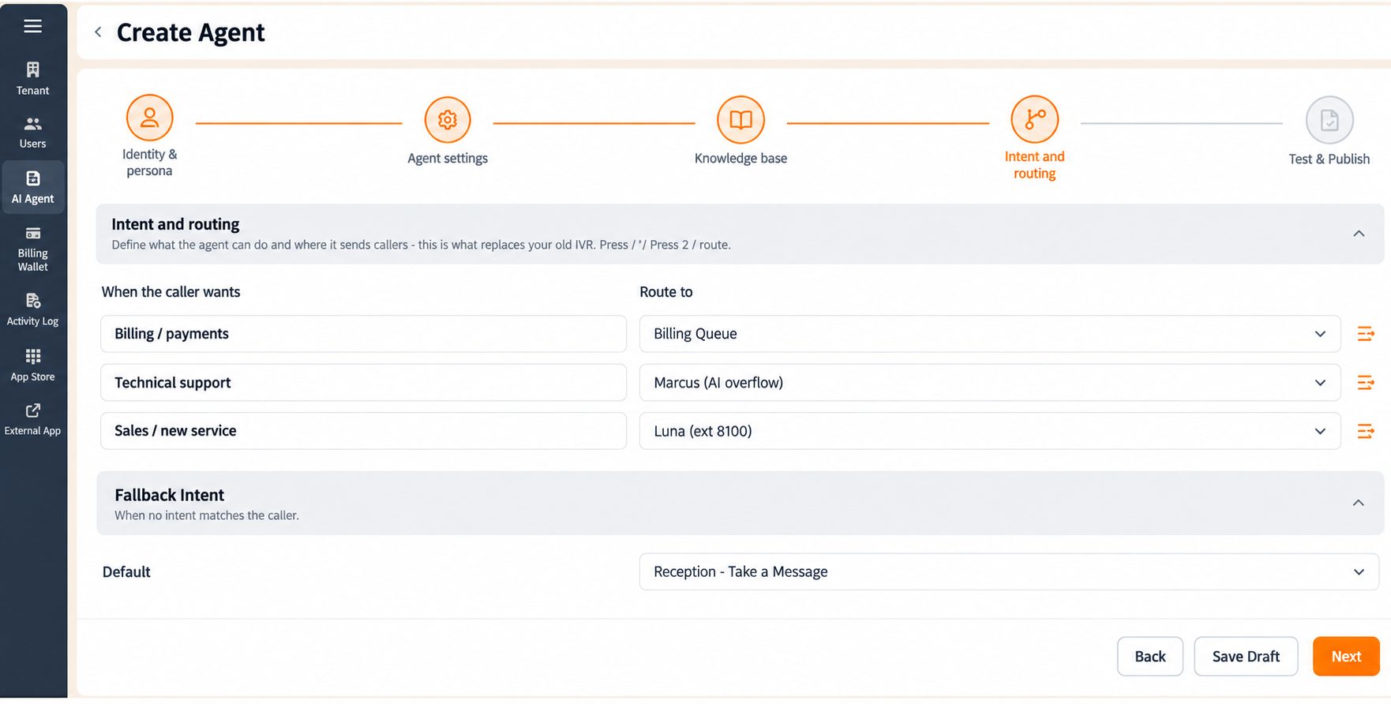Open Billing Wallet
The height and width of the screenshot is (704, 1391).
(32, 249)
